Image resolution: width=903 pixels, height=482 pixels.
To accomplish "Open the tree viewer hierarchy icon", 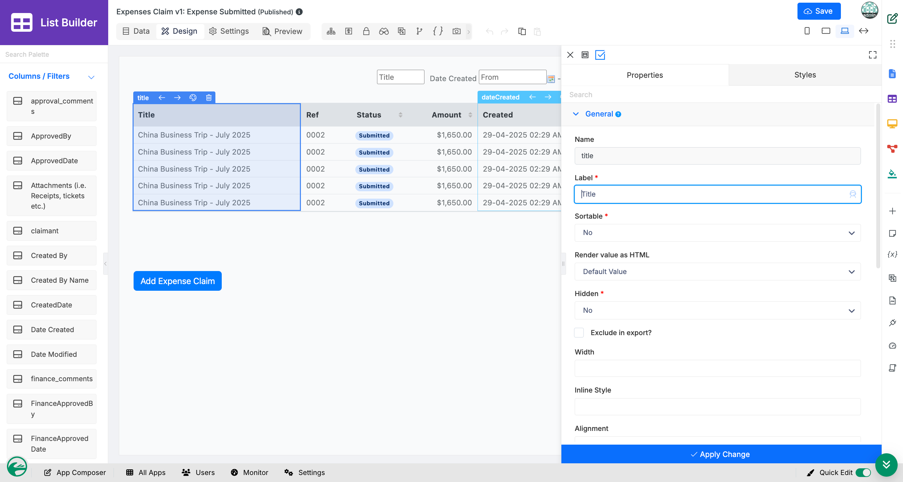I will [331, 31].
